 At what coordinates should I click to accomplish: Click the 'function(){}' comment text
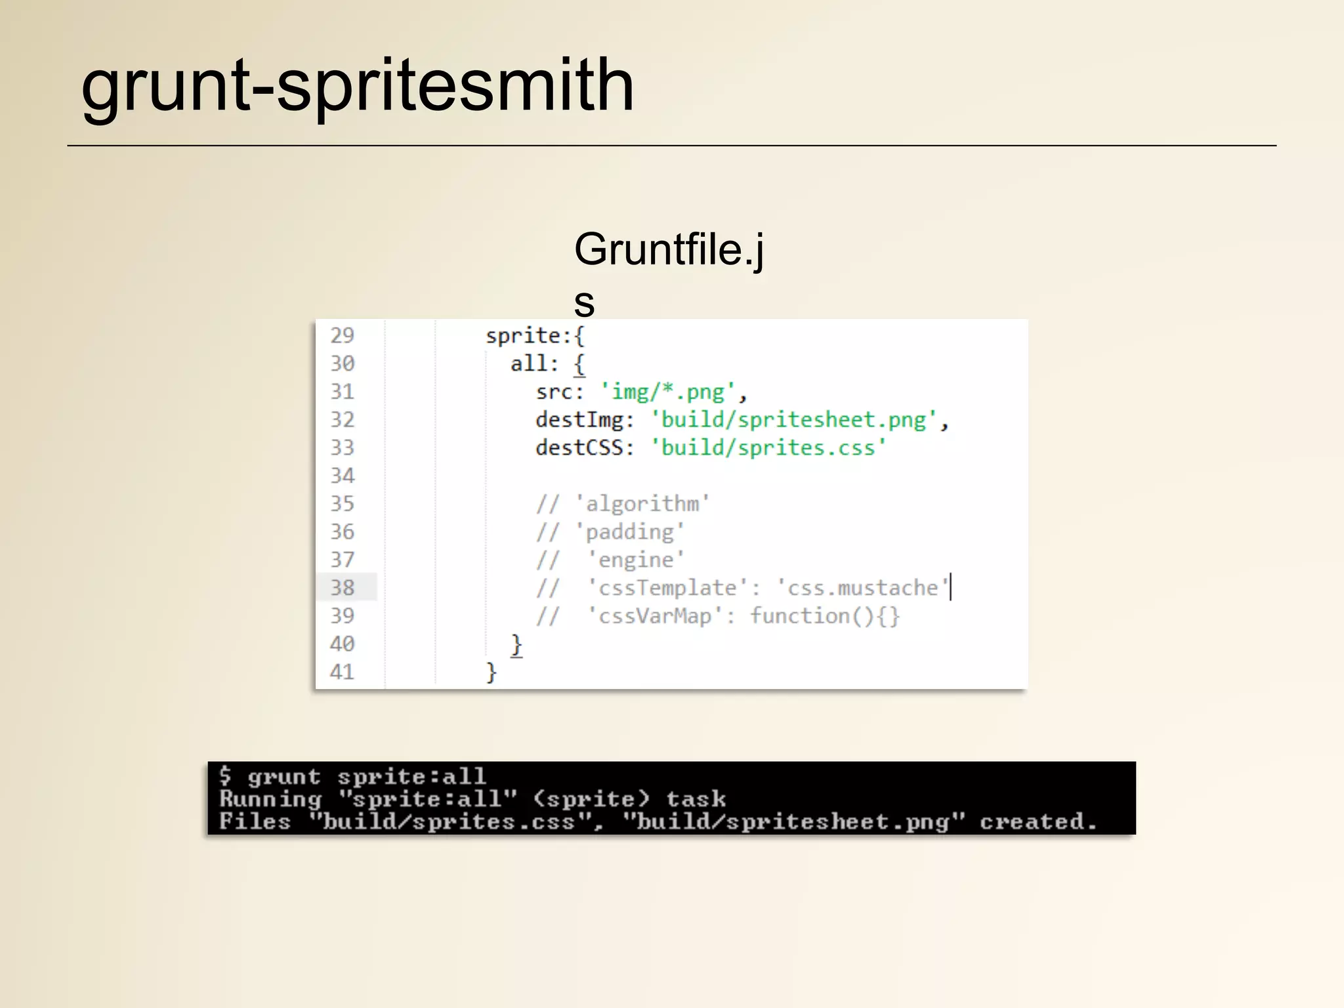click(x=825, y=616)
